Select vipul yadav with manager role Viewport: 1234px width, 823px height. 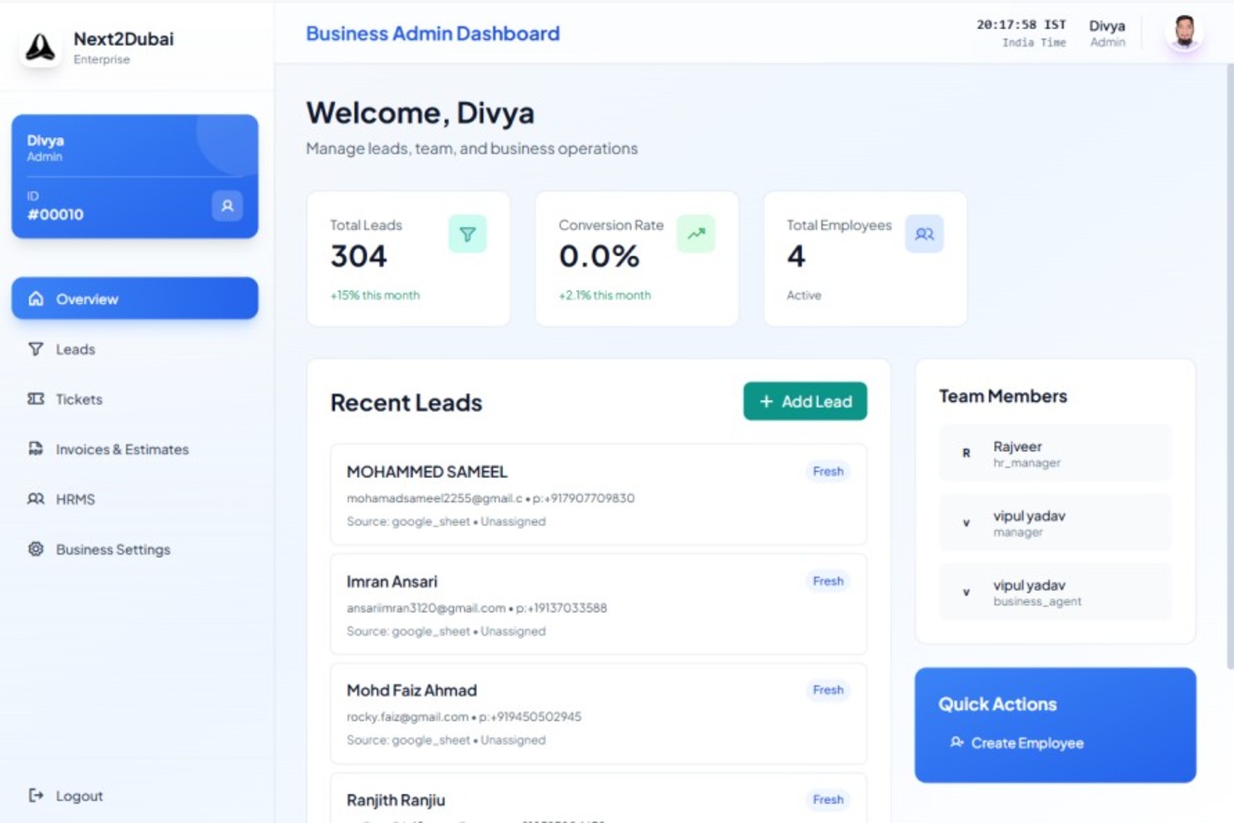1056,523
